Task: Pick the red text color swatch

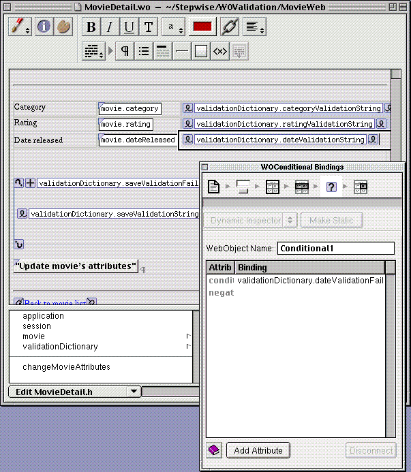Action: [x=202, y=27]
